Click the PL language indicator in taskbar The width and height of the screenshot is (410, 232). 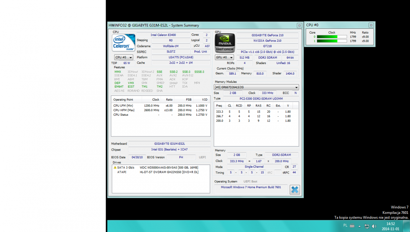[x=345, y=226]
